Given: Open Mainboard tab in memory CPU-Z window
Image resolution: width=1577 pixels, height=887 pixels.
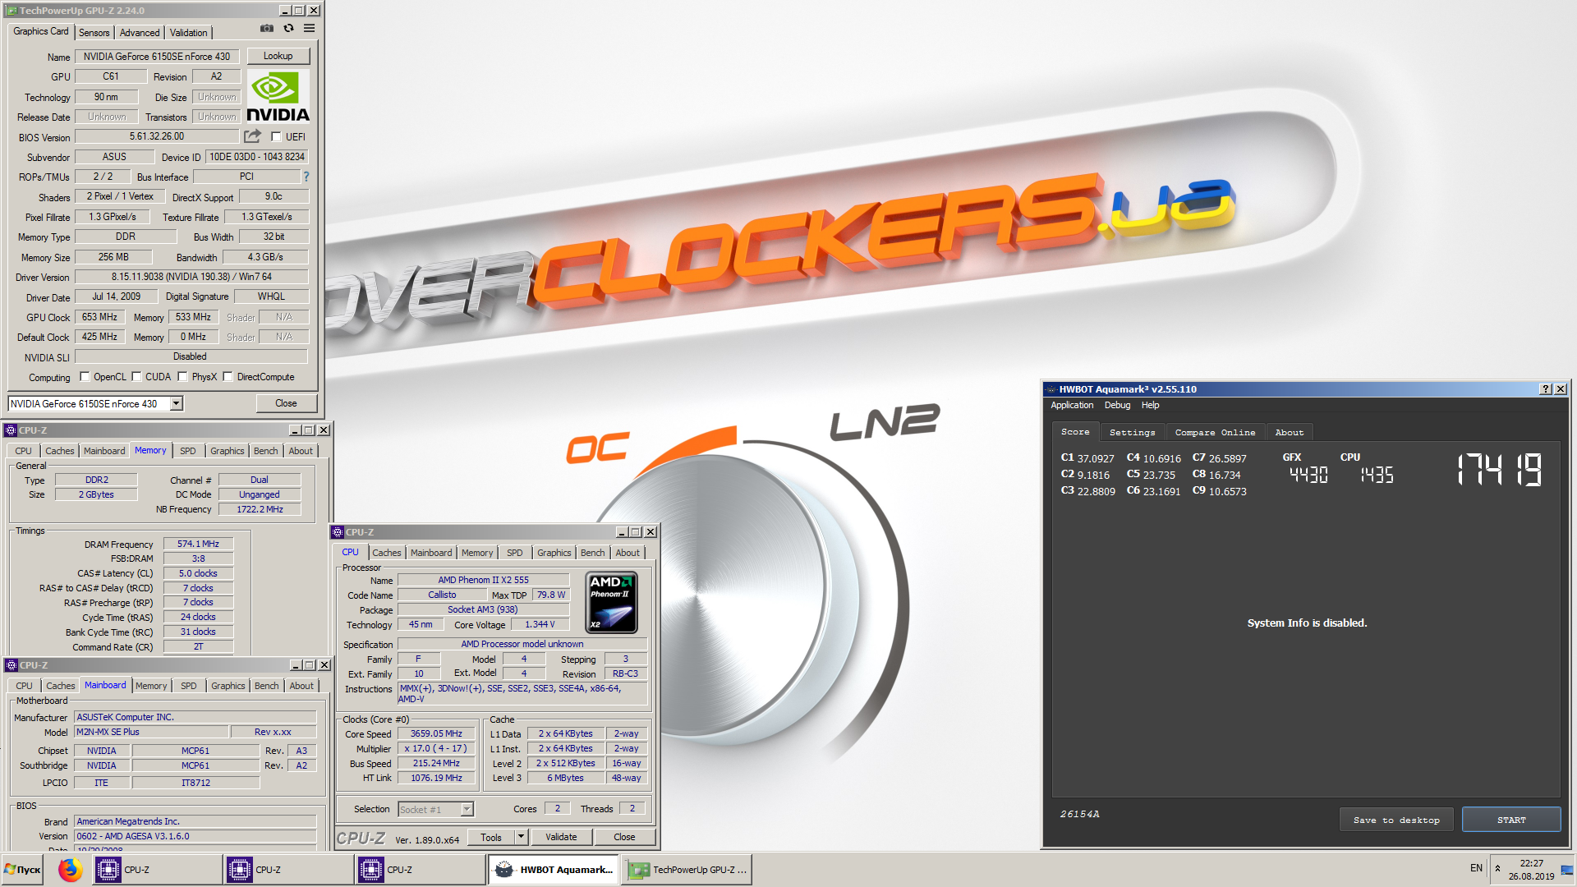Looking at the screenshot, I should point(104,451).
